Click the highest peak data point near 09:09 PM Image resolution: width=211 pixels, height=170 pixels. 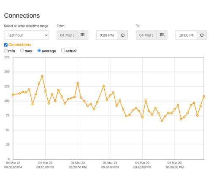pos(42,76)
